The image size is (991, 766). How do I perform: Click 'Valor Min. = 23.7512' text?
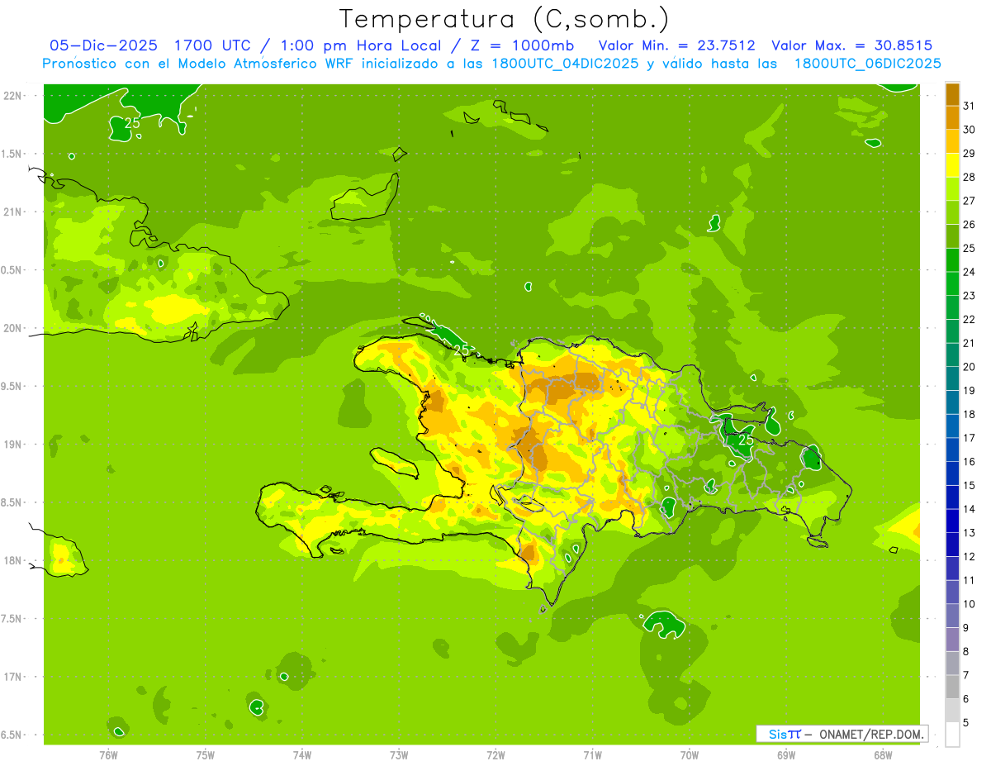pyautogui.click(x=676, y=45)
